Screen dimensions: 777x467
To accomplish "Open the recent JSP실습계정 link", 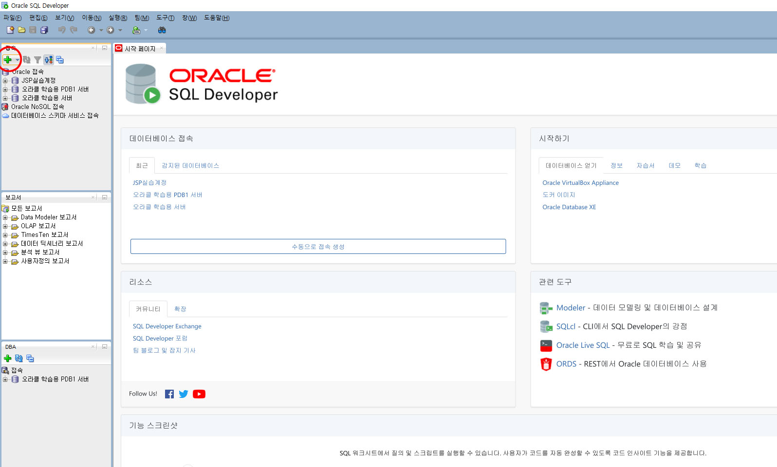I will 150,182.
